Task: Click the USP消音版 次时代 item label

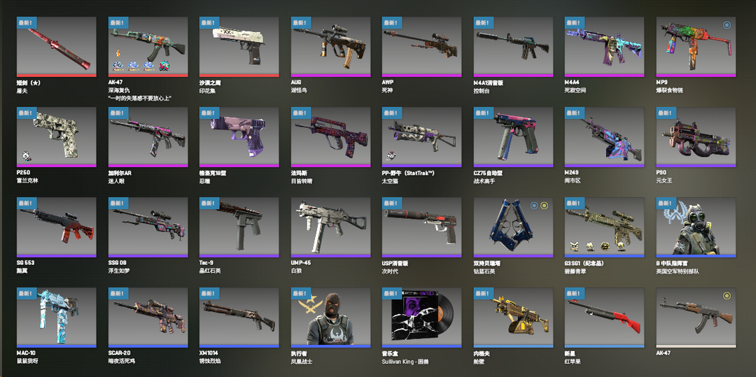Action: (x=395, y=266)
